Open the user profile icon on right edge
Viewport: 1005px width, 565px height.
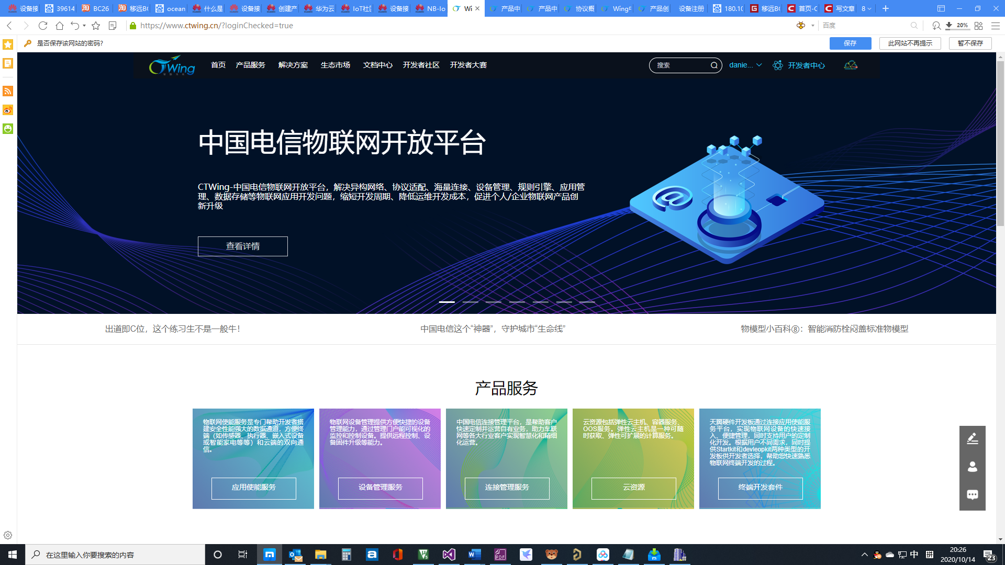[973, 466]
